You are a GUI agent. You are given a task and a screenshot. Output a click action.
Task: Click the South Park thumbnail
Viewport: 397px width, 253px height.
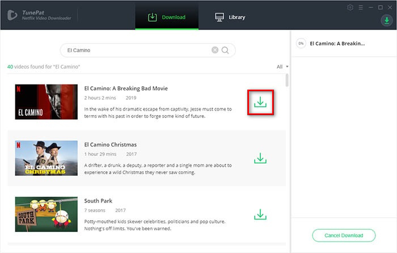coord(47,214)
